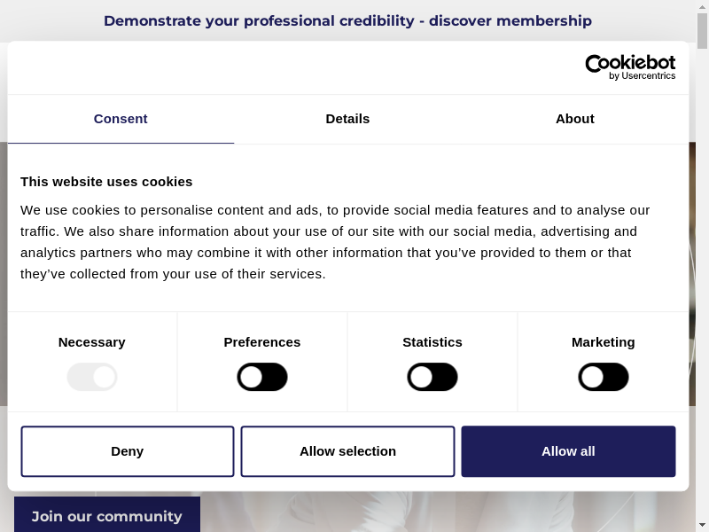The image size is (709, 532).
Task: Click Join our community button
Action: click(x=107, y=515)
